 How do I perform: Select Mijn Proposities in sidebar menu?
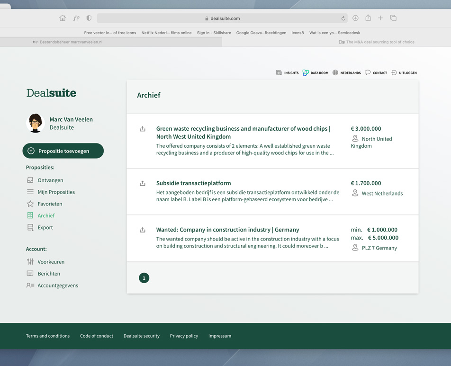click(56, 192)
